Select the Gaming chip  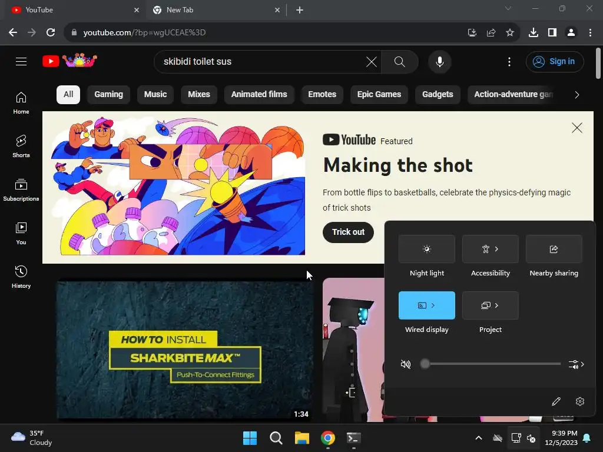(x=108, y=95)
